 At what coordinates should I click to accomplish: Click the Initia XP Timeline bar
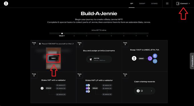click(x=99, y=33)
